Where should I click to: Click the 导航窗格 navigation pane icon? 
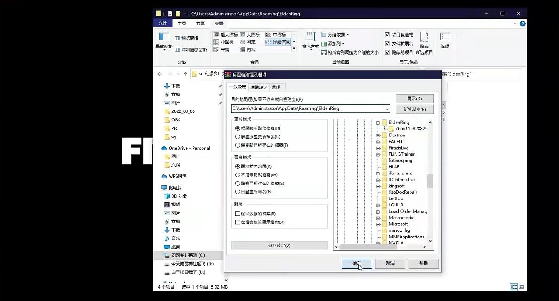pos(164,38)
